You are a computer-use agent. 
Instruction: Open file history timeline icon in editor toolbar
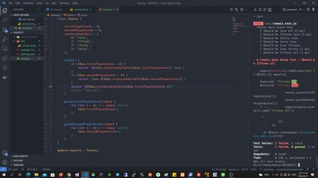(231, 9)
